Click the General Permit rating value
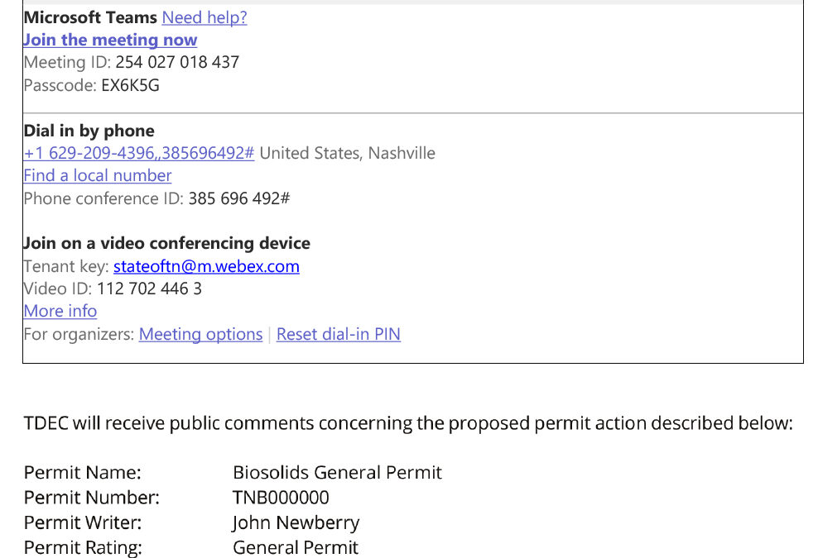This screenshot has width=818, height=558. [296, 547]
